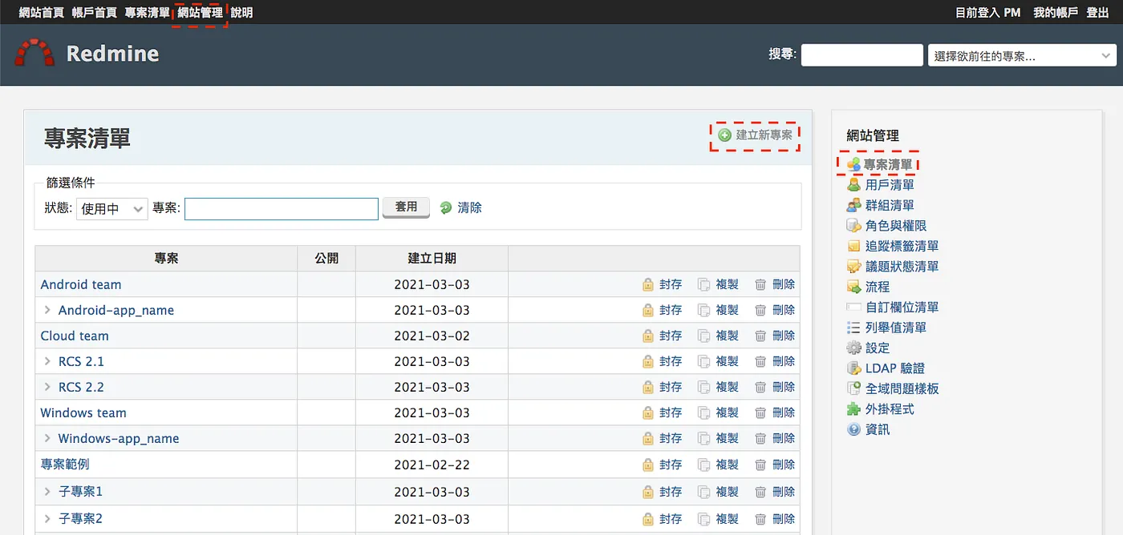Expand the RCS 2.1 row chevron
The height and width of the screenshot is (535, 1123).
tap(47, 361)
